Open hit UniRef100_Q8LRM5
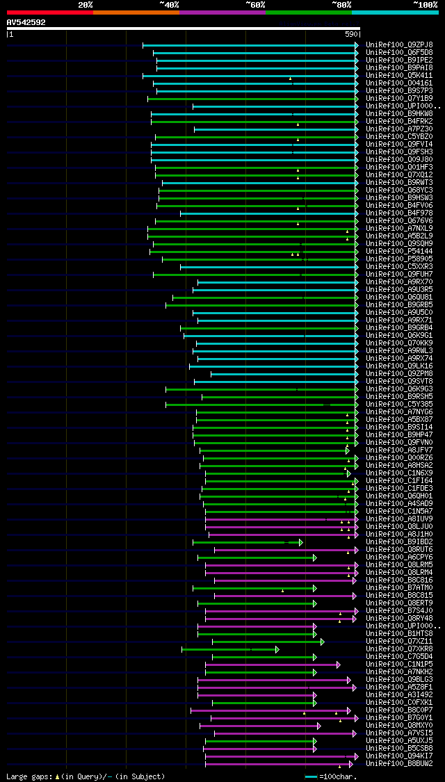This screenshot has width=445, height=782. click(x=399, y=565)
